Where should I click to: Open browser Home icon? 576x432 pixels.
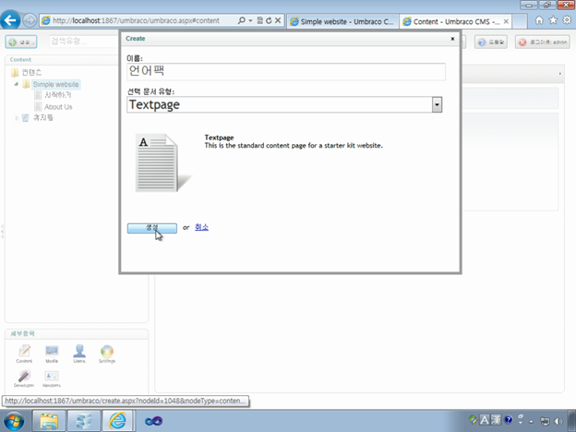(x=539, y=20)
